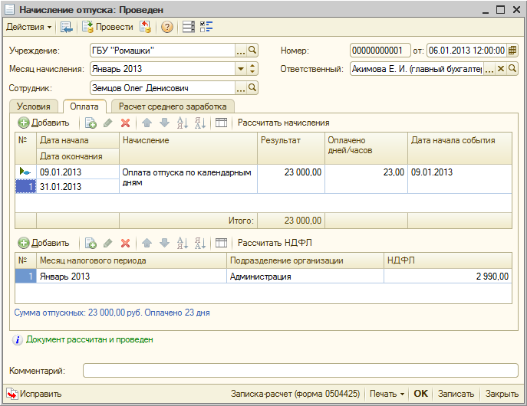
Task: Switch to the Условия tab
Action: [x=34, y=106]
